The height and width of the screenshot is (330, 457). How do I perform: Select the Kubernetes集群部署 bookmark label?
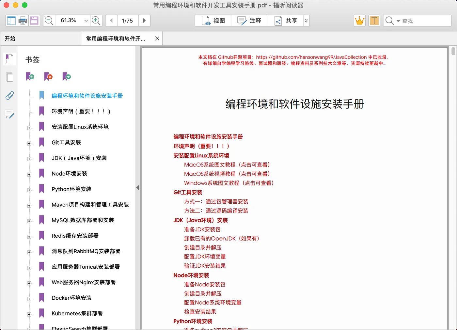(x=77, y=313)
